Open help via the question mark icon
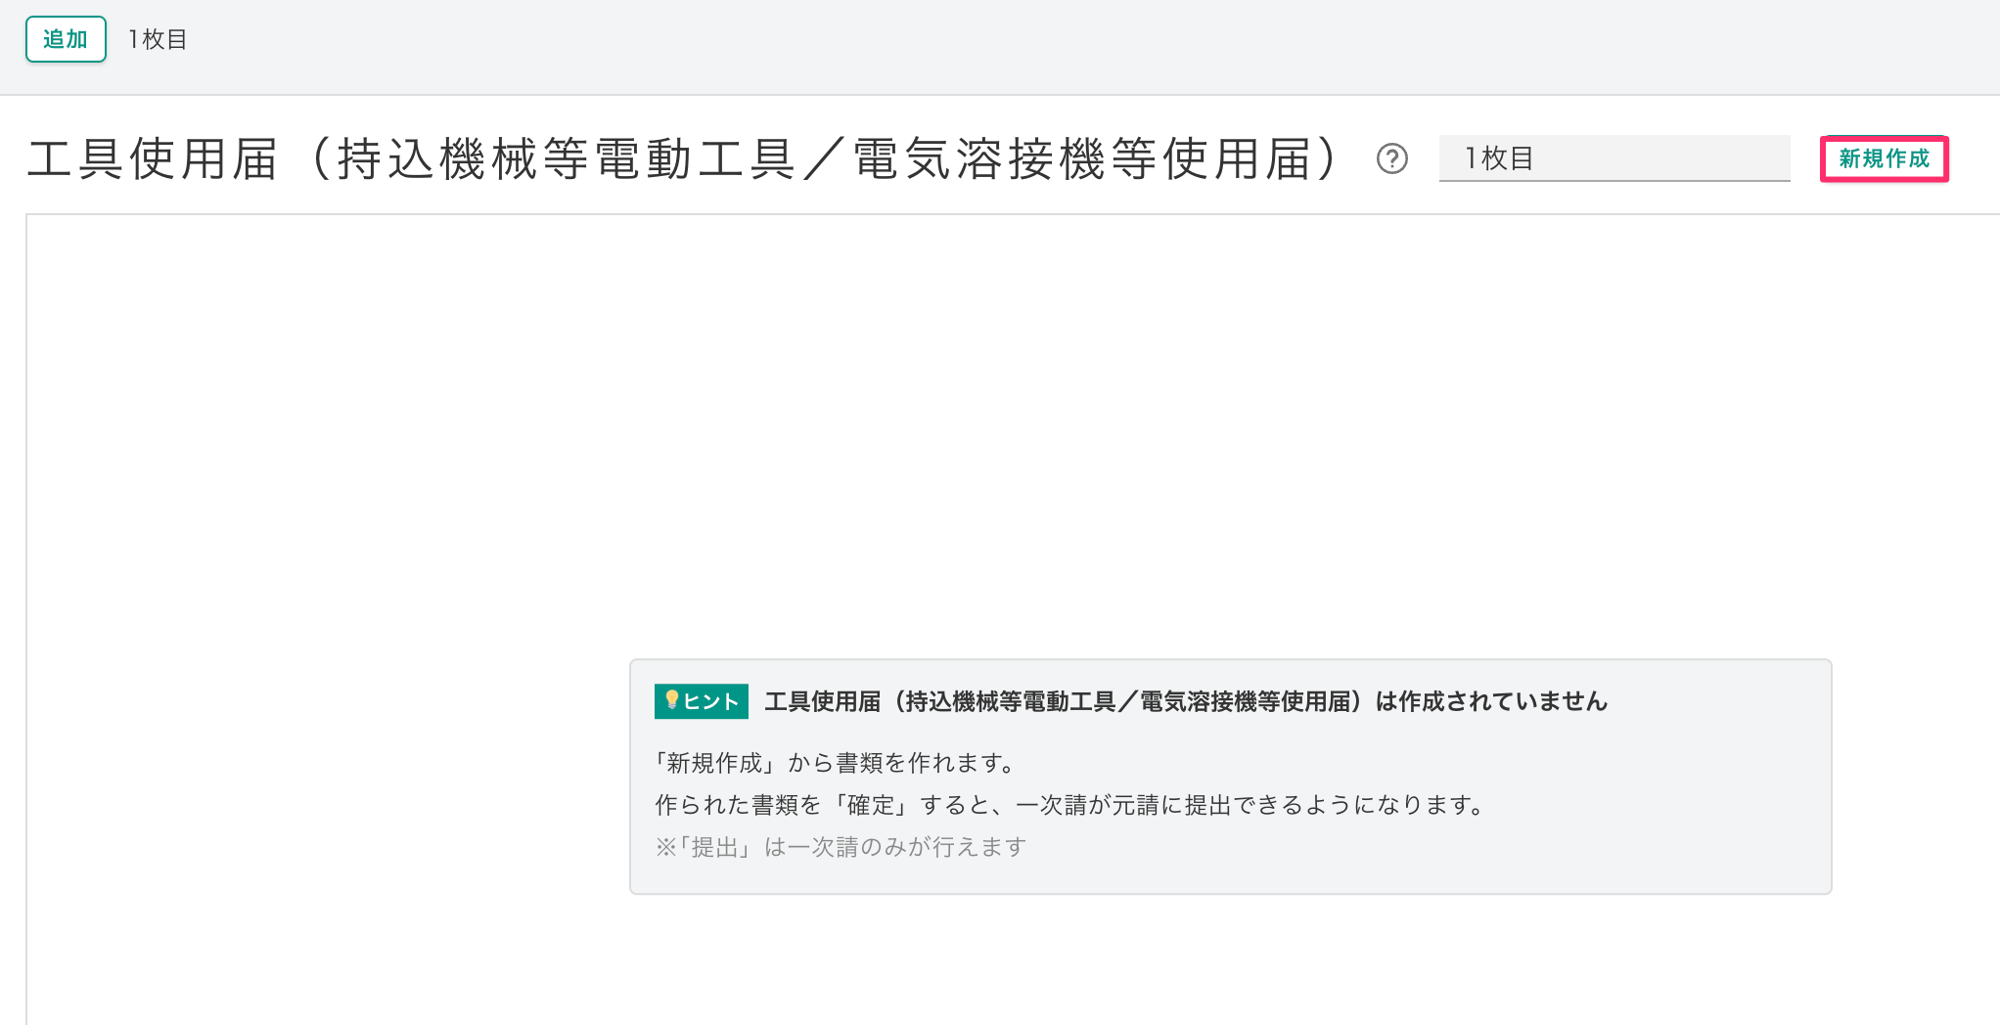Screen dimensions: 2000x1025 click(1391, 158)
